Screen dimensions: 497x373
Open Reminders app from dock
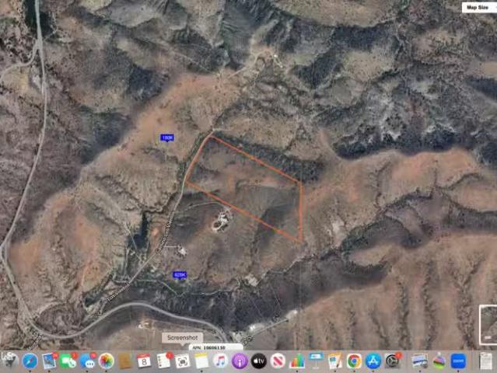coord(163,361)
